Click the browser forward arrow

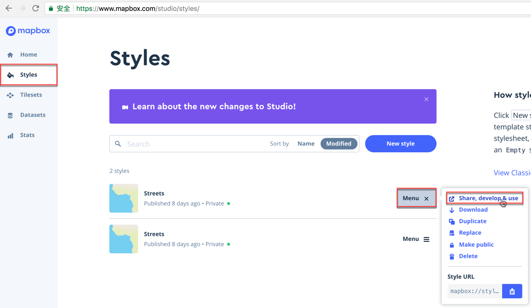(x=22, y=9)
